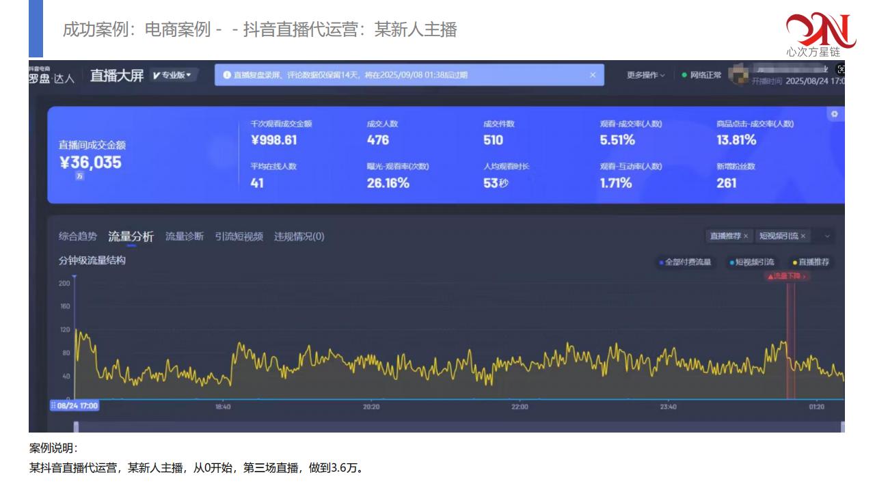Click the 08/24 17:00 timeline range handle
Viewport: 875px width, 492px height.
[x=75, y=405]
